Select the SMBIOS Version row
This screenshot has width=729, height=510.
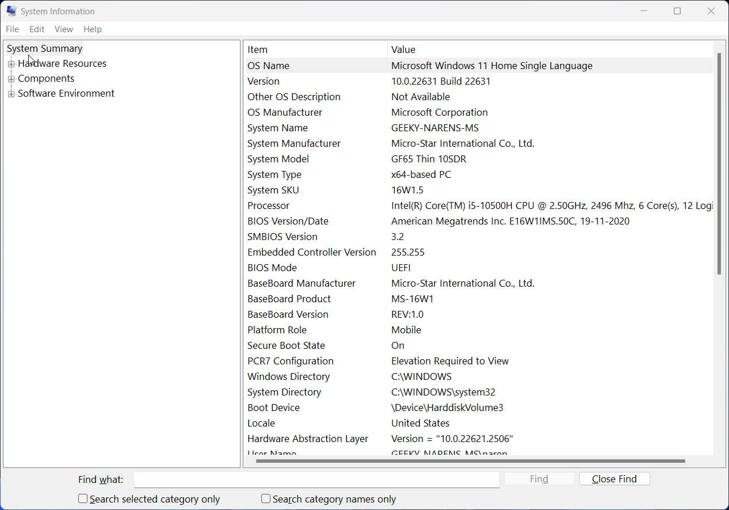[479, 237]
